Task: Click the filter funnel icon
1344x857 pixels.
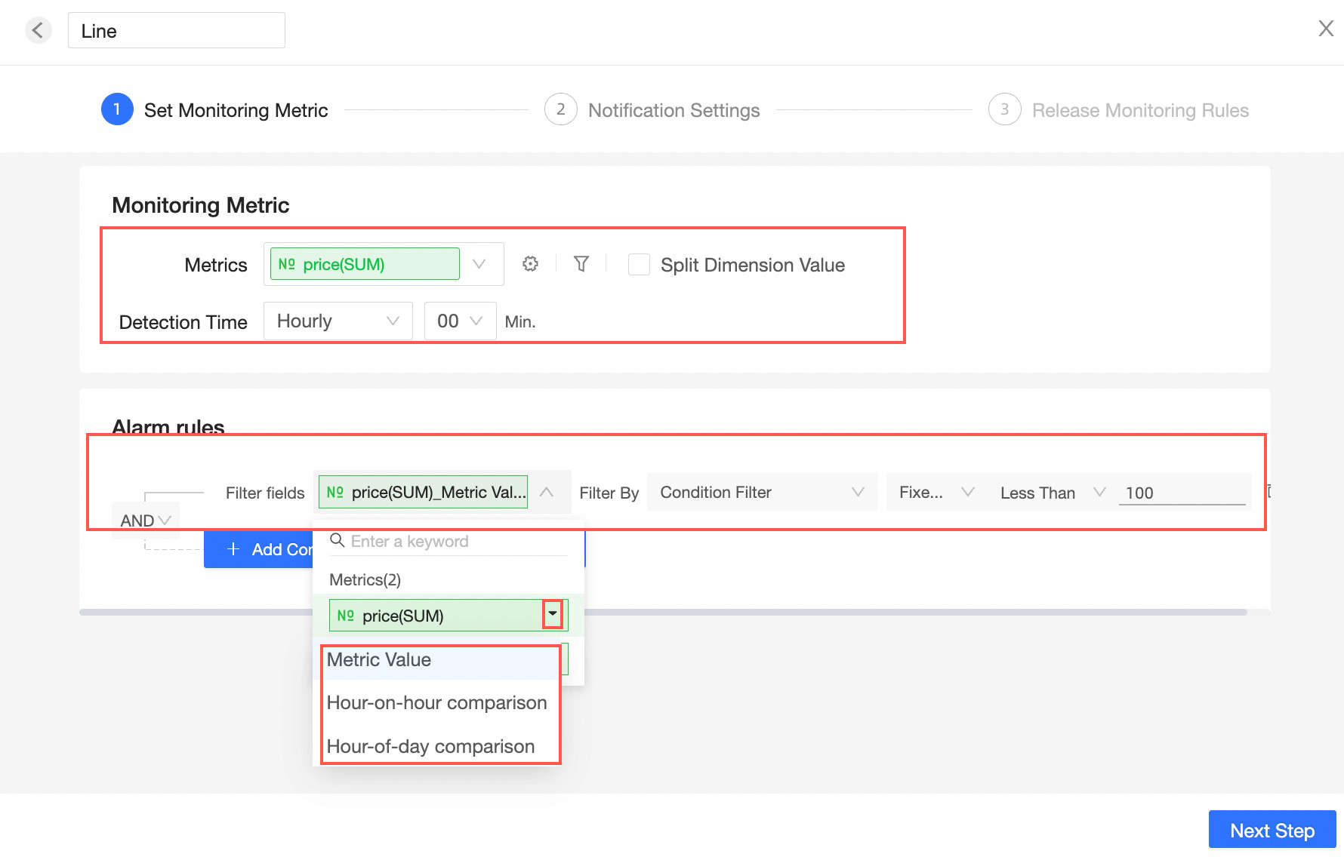Action: [581, 264]
